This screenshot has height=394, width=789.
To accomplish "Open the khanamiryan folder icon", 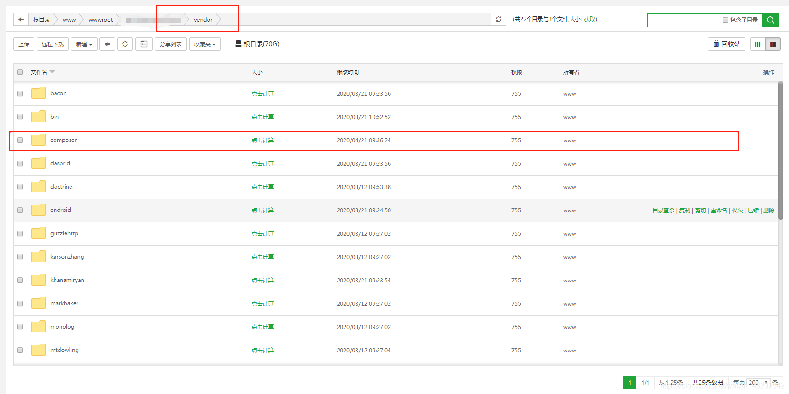I will (x=38, y=280).
